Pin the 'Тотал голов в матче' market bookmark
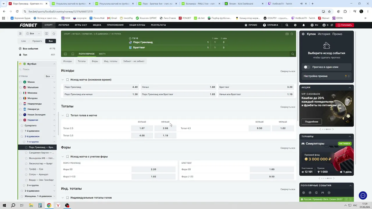 [67, 116]
